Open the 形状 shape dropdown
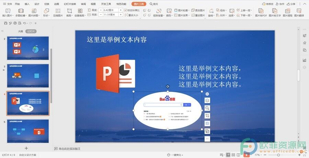The image size is (309, 158). click(x=46, y=15)
